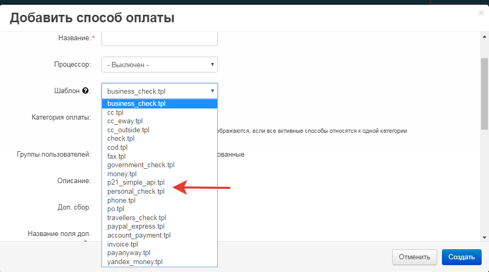The height and width of the screenshot is (272, 489).
Task: Select cc_eway.tpl template option
Action: point(125,121)
